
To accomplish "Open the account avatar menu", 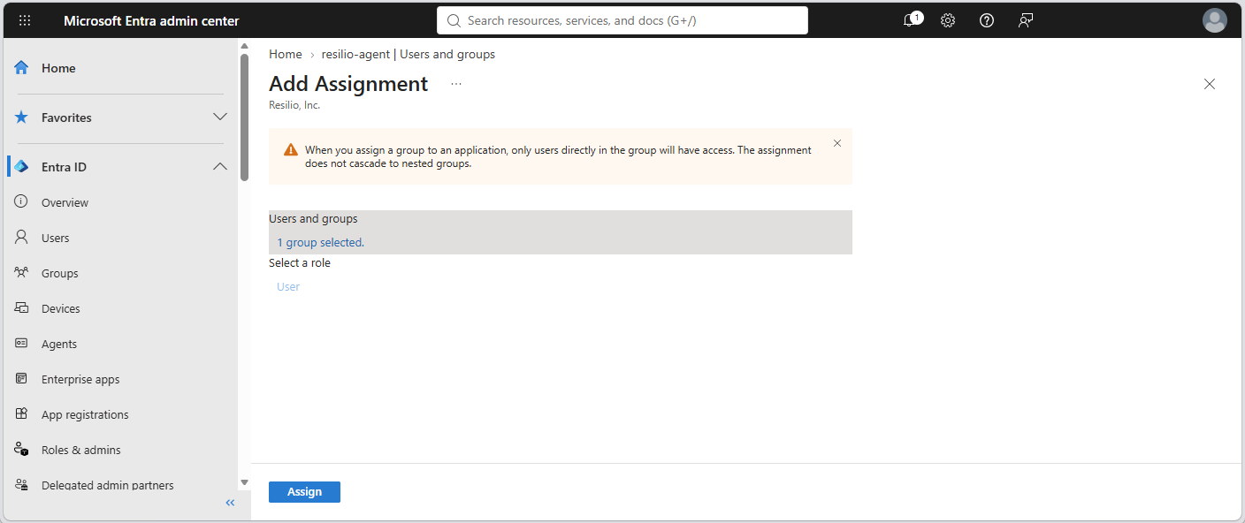I will 1215,20.
